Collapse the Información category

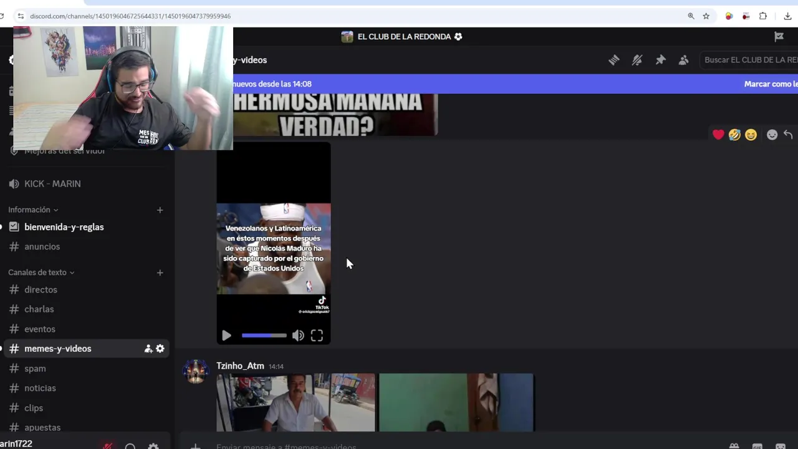tap(33, 210)
